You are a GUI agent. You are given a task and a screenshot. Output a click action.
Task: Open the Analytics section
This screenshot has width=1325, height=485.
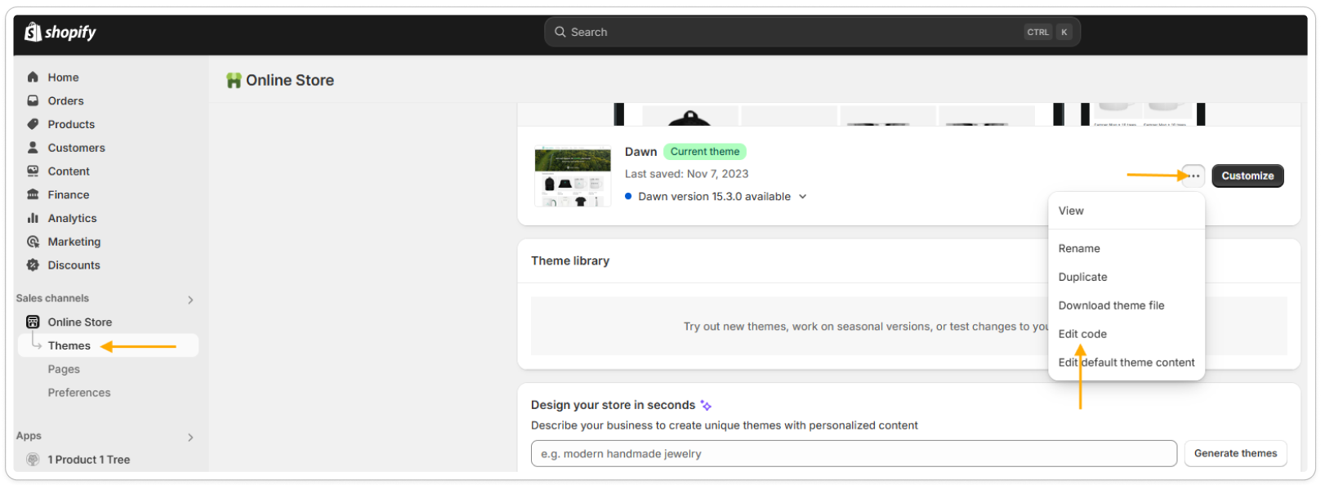point(72,218)
